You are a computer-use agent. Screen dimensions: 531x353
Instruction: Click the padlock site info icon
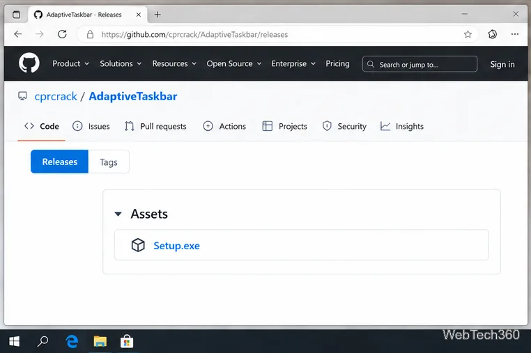[90, 34]
